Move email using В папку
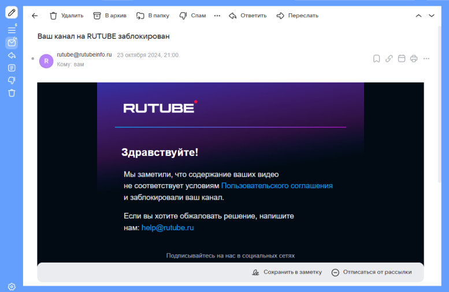449x292 pixels. click(153, 16)
